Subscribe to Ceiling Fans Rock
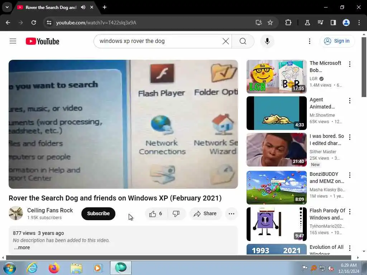367x275 pixels. [x=98, y=213]
